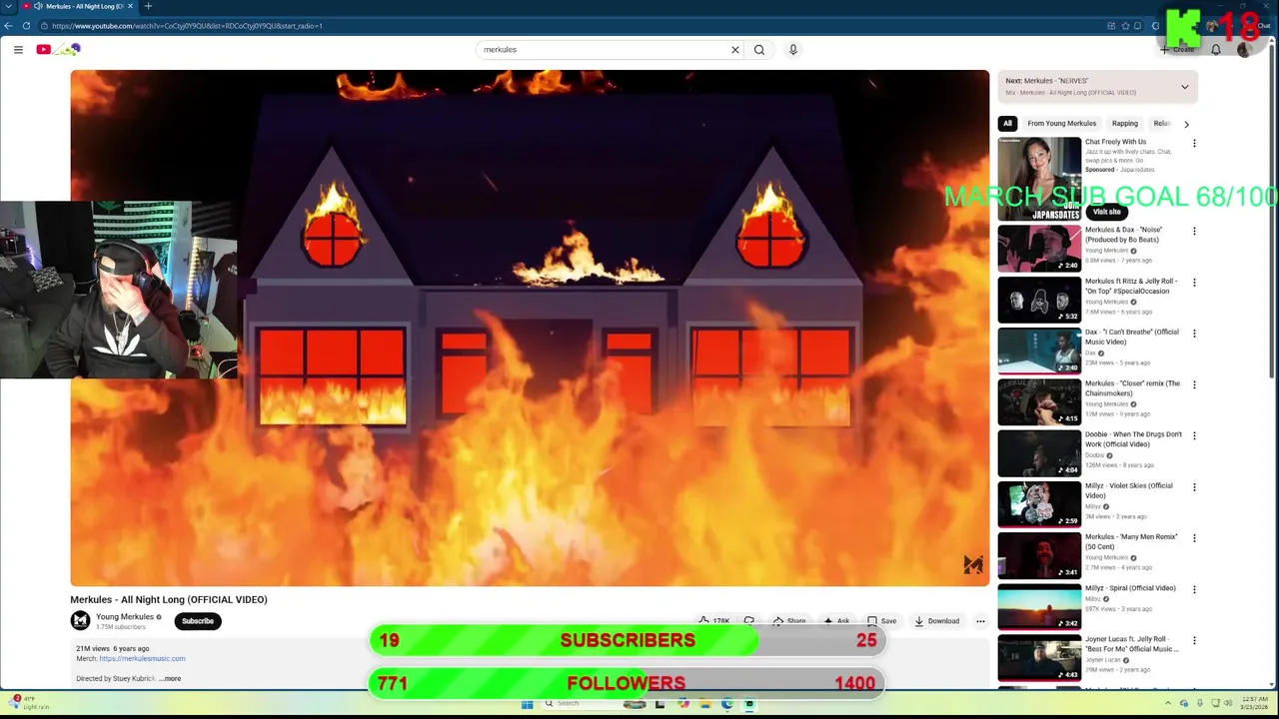
Task: Open the account avatar menu
Action: (x=1244, y=49)
